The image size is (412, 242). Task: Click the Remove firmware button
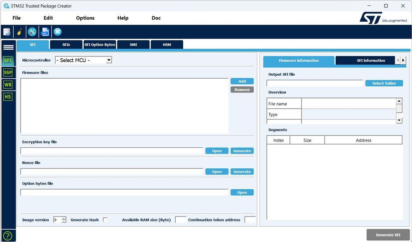242,90
